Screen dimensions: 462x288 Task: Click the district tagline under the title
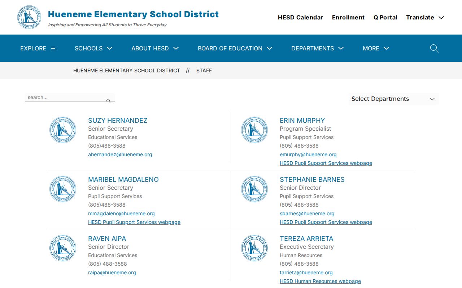click(x=107, y=25)
